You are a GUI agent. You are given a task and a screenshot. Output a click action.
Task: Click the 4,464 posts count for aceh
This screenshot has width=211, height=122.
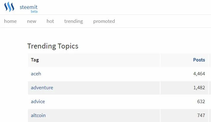point(199,74)
